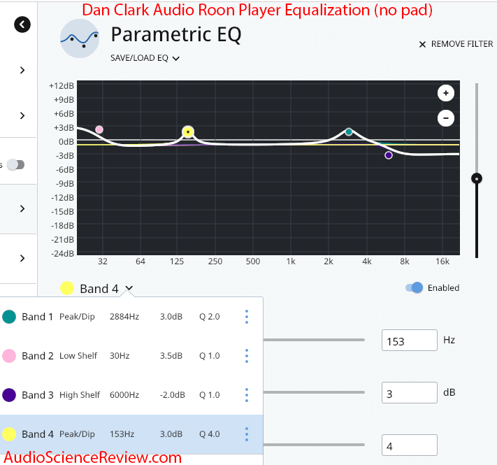Expand the third sidebar chevron item
The width and height of the screenshot is (497, 465).
pos(22,208)
